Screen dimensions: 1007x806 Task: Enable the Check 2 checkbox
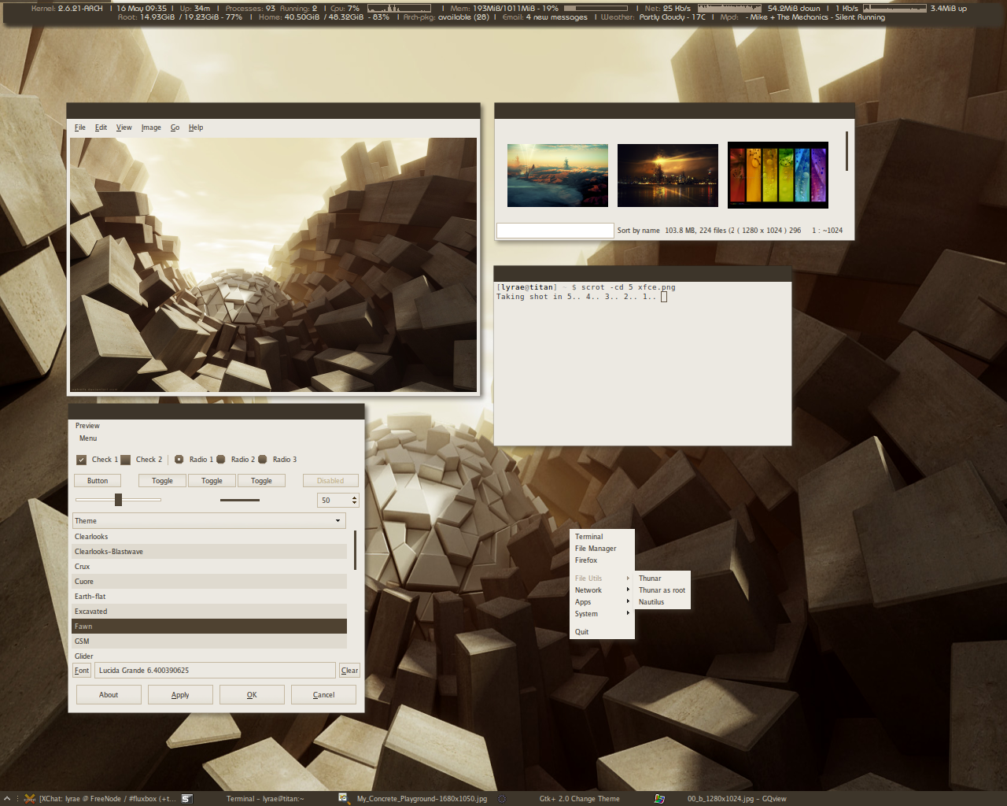tap(126, 460)
